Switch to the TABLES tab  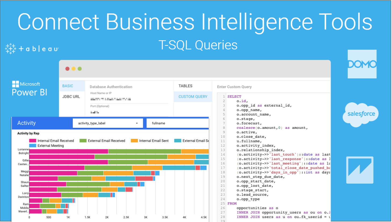pyautogui.click(x=193, y=86)
